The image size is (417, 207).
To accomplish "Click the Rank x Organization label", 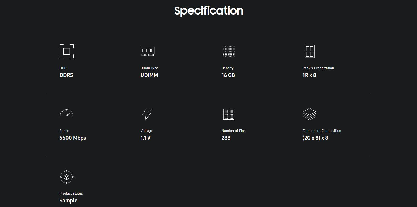I will click(x=318, y=68).
